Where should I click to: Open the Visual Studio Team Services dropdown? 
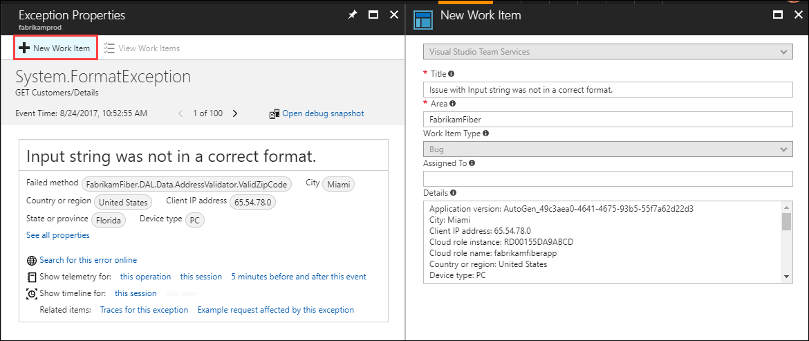[x=607, y=52]
